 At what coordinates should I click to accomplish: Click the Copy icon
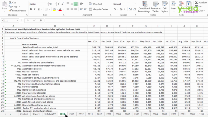click(x=10, y=6)
